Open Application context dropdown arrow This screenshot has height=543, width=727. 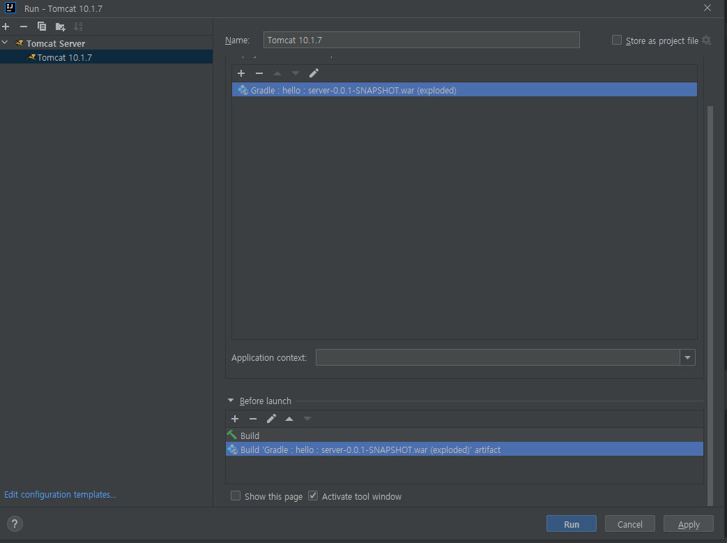(687, 358)
